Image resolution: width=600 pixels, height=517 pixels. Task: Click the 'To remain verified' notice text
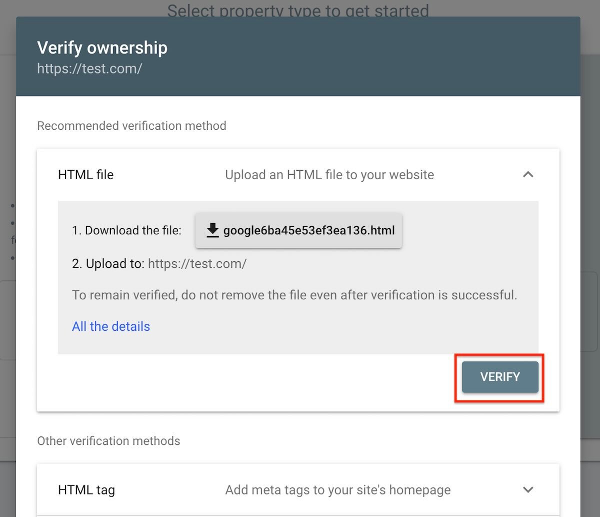(x=294, y=295)
